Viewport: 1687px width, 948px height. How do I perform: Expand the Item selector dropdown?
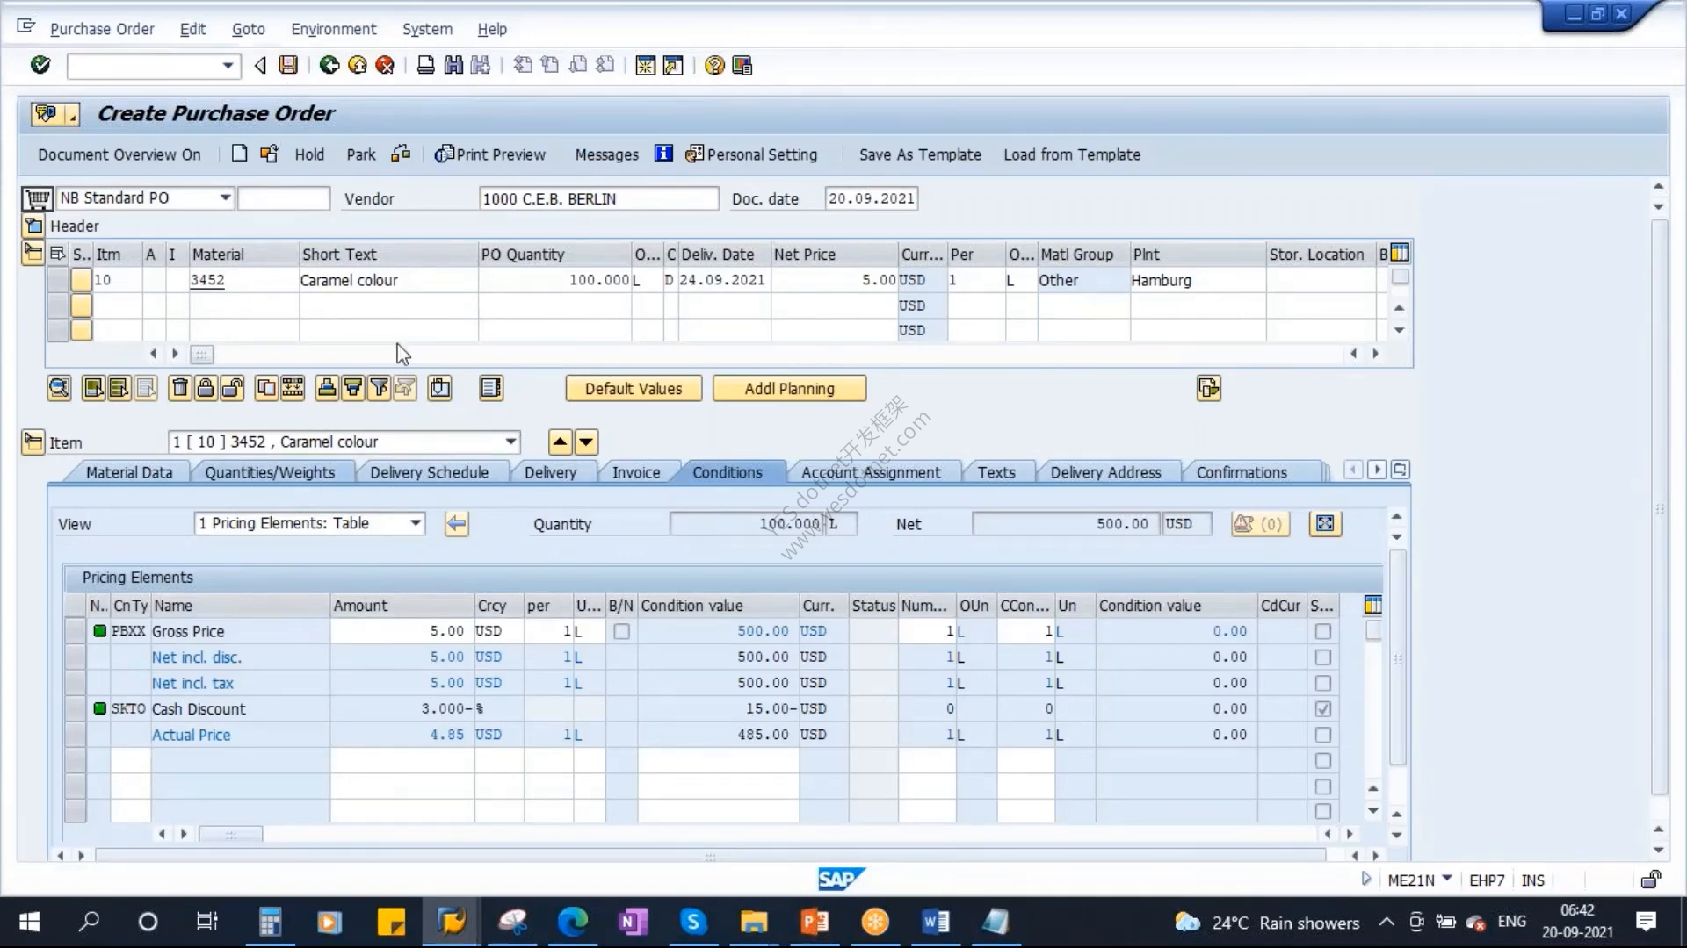(510, 442)
